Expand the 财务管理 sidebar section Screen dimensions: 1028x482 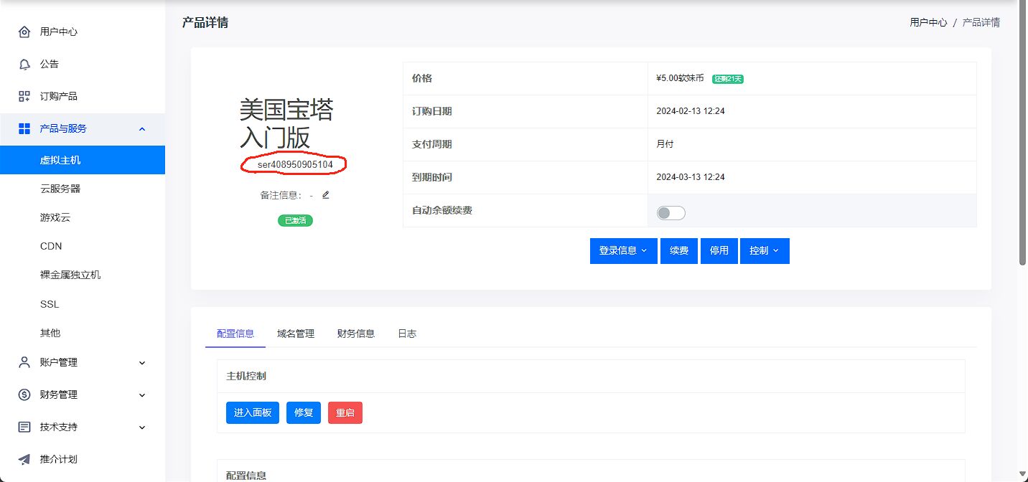coord(141,394)
